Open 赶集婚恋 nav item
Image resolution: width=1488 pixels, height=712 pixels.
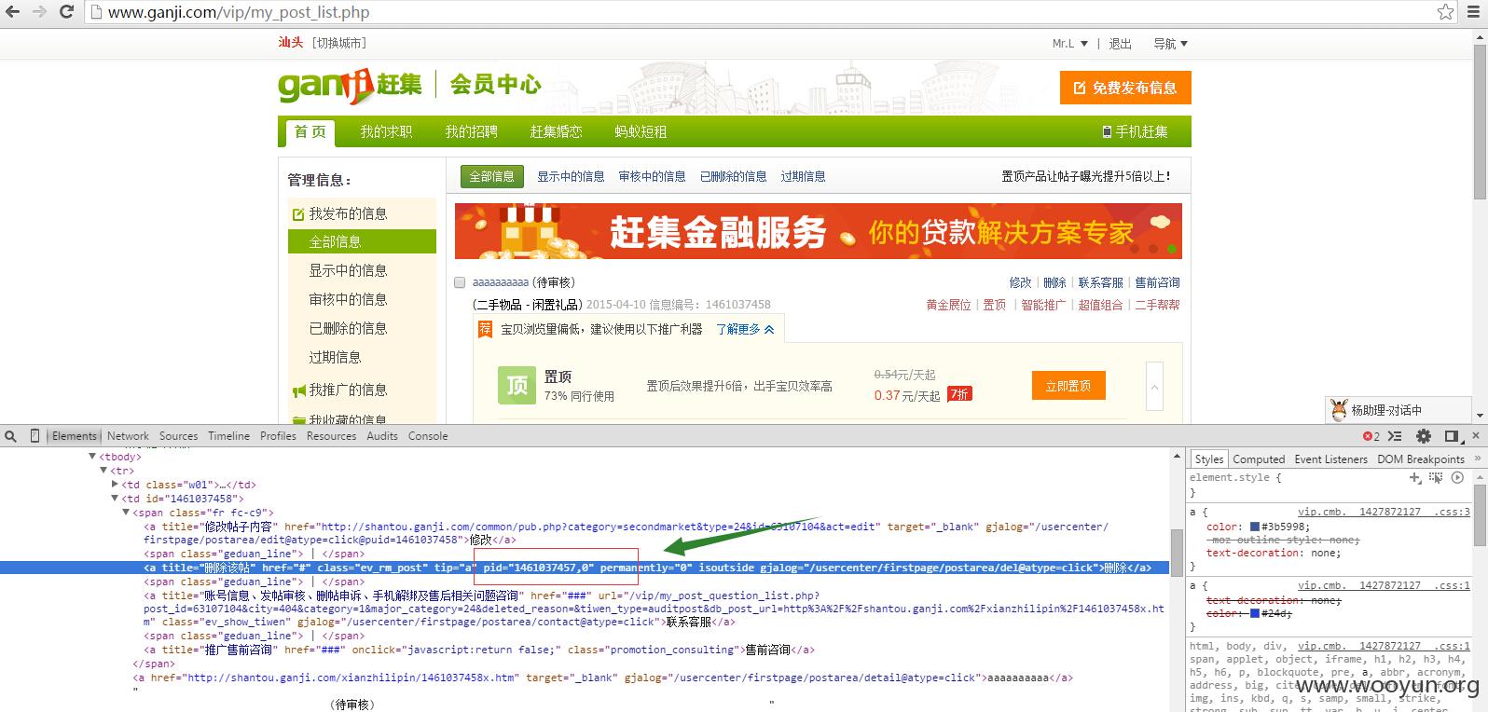point(556,132)
